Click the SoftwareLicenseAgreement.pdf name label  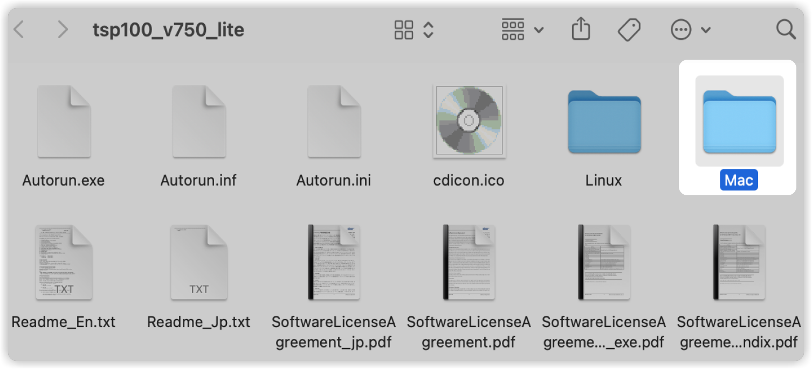tap(469, 332)
